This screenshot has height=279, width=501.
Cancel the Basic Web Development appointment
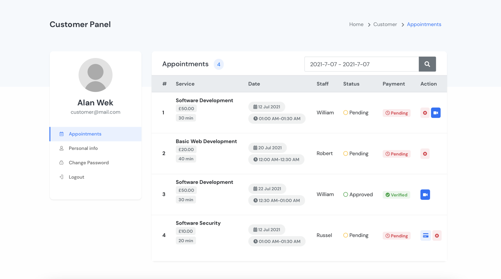tap(425, 154)
